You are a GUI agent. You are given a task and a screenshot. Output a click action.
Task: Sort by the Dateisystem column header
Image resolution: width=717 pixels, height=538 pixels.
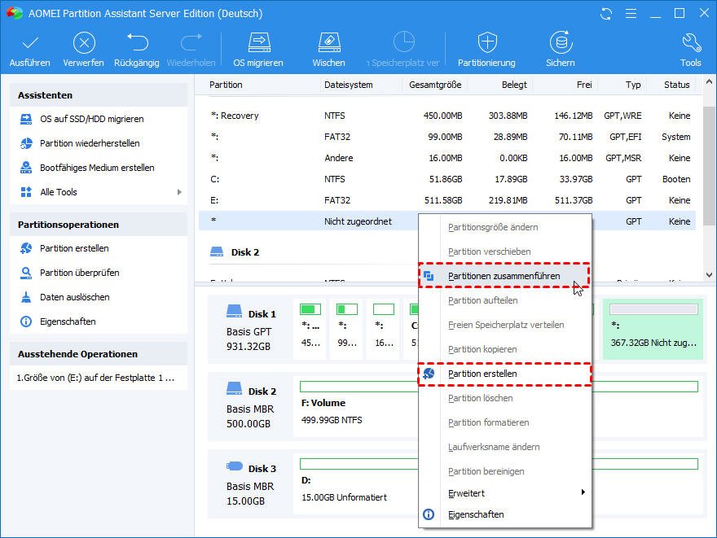tap(349, 85)
